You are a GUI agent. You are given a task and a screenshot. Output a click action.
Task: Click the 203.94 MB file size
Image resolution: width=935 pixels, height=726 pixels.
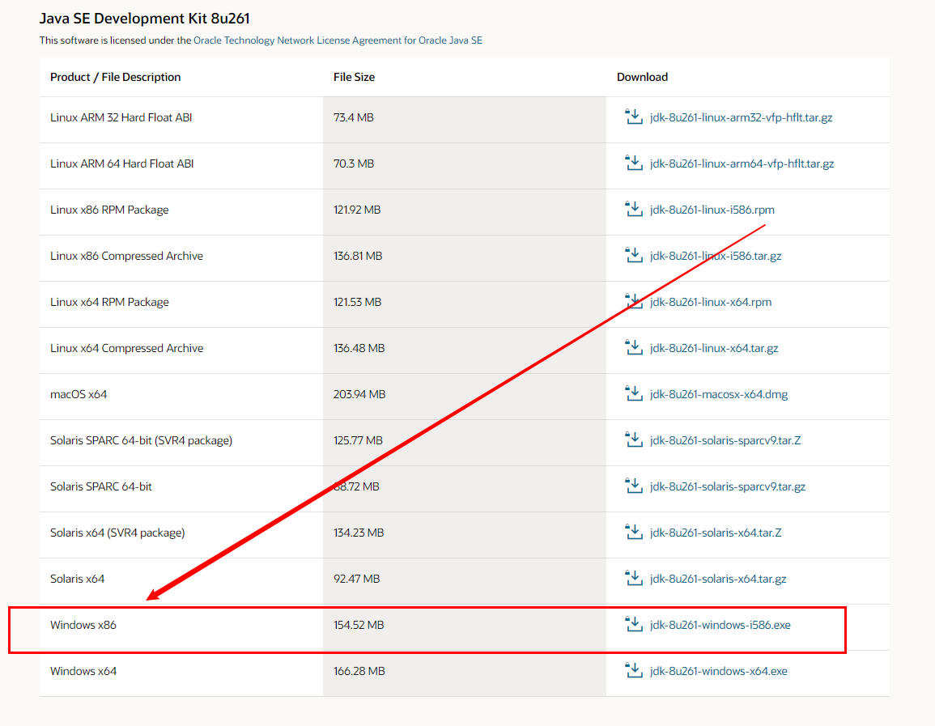[359, 395]
